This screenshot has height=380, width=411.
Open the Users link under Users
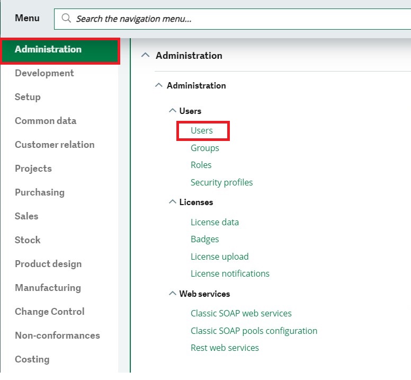(202, 130)
